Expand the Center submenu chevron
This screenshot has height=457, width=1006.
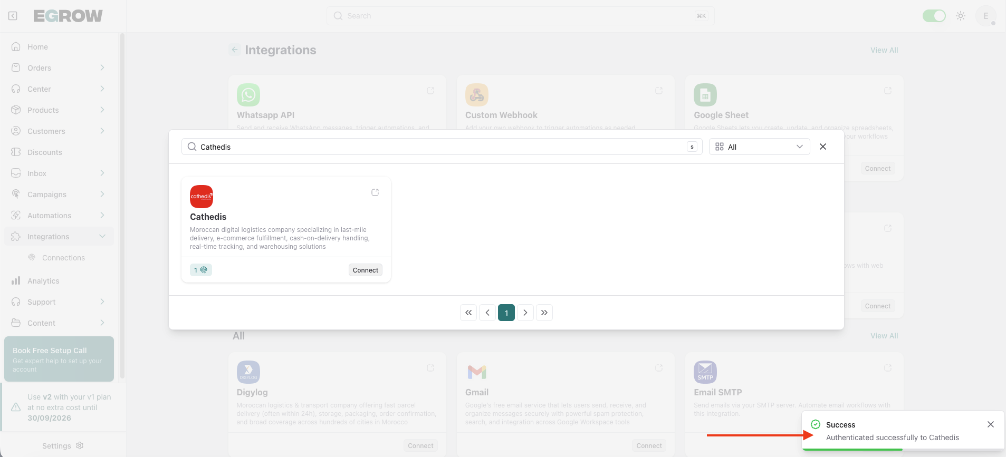click(x=102, y=89)
